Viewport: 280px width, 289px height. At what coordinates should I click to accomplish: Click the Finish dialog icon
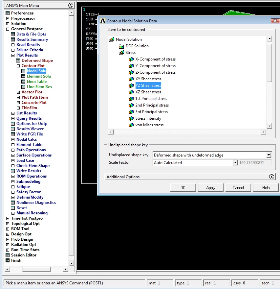pyautogui.click(x=8, y=260)
